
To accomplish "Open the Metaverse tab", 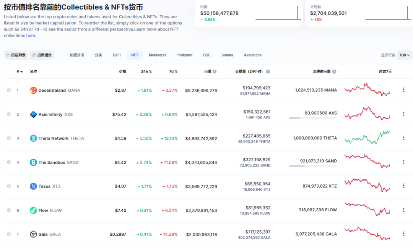I will pyautogui.click(x=158, y=55).
